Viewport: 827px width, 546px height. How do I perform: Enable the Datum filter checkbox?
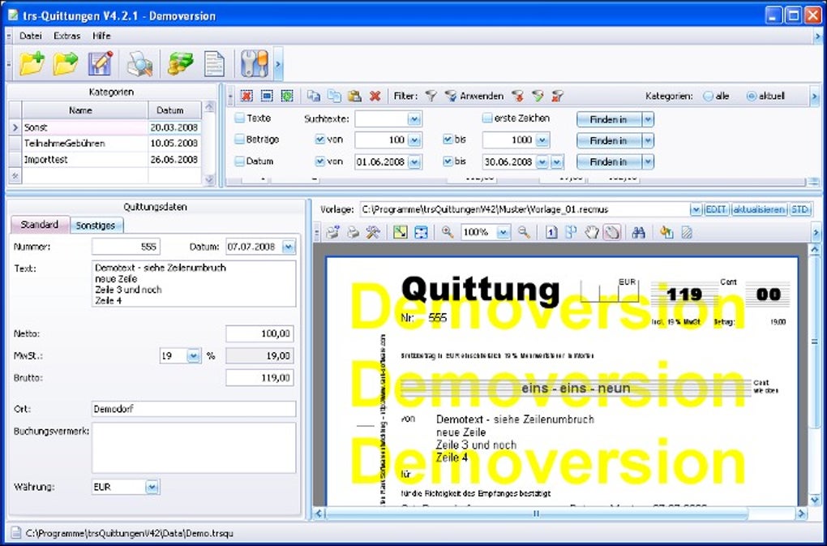pos(239,161)
